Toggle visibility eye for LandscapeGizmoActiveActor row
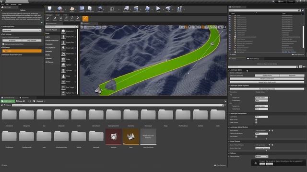Image resolution: width=307 pixels, height=172 pixels. click(230, 37)
